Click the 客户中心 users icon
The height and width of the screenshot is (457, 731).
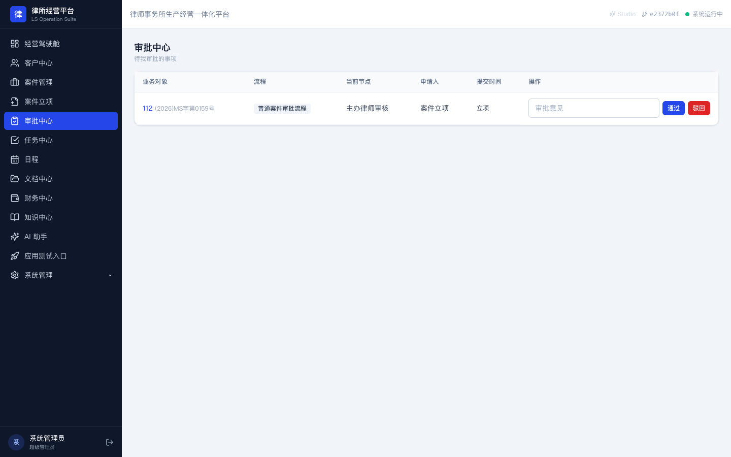click(15, 63)
